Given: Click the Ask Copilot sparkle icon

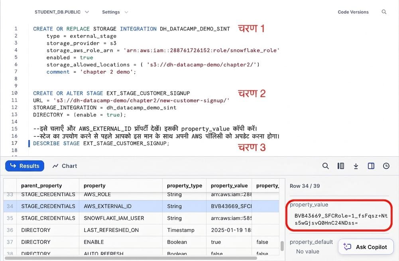Looking at the screenshot, I should (347, 247).
